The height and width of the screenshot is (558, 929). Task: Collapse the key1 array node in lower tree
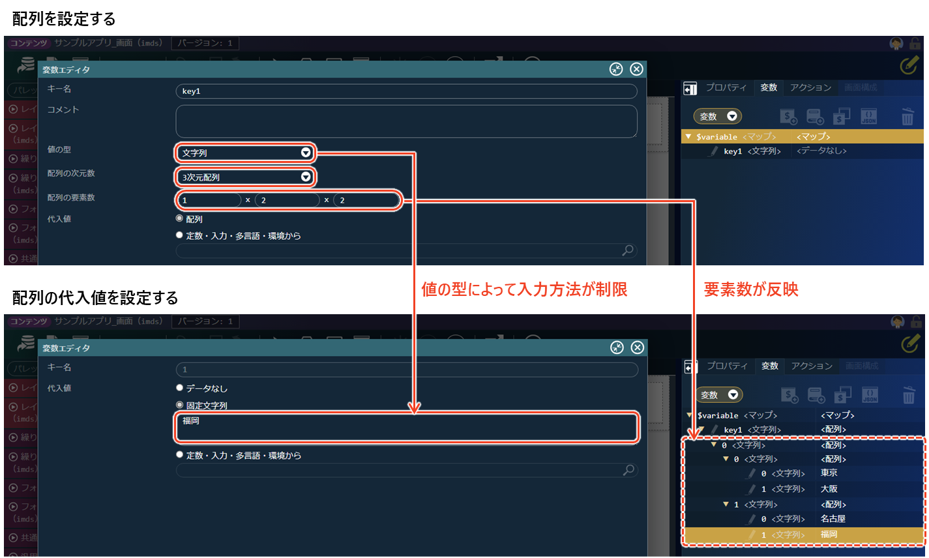pyautogui.click(x=701, y=430)
